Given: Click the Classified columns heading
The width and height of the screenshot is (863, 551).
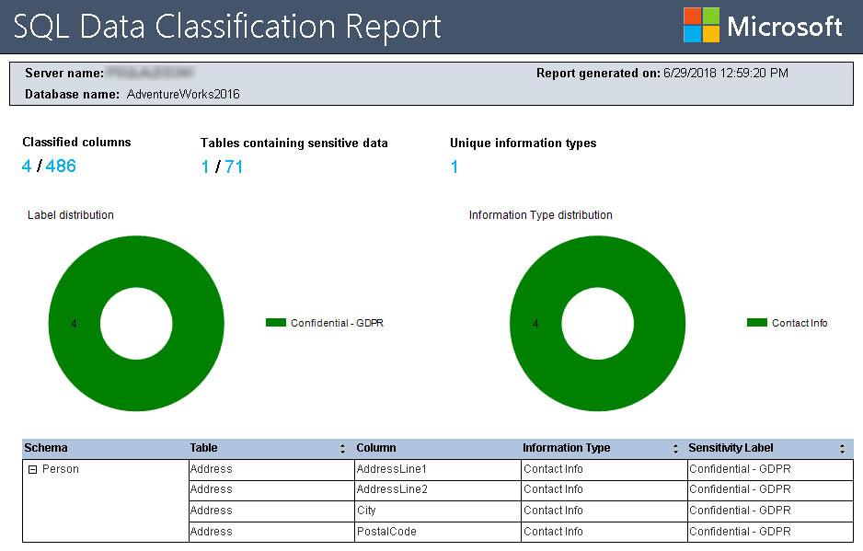Looking at the screenshot, I should coord(76,142).
